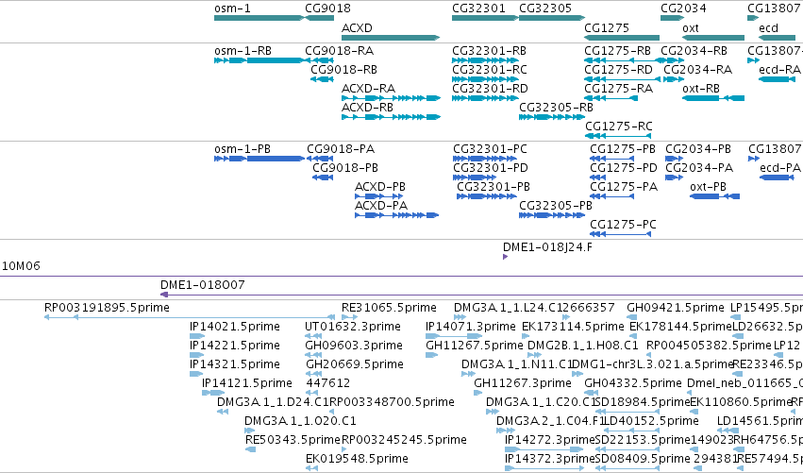Select protein oxt-PB
This screenshot has height=473, width=803.
(x=715, y=196)
